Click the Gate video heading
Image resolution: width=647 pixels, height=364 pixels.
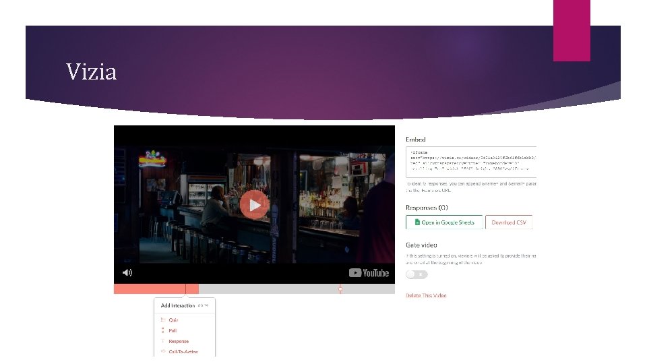click(x=421, y=245)
